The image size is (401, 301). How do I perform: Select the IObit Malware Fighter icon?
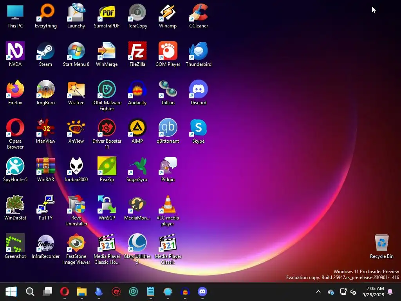click(x=107, y=96)
